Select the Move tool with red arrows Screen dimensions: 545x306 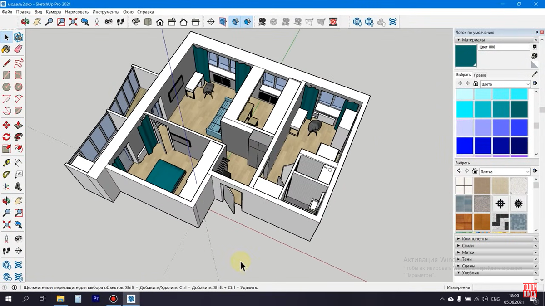(7, 125)
